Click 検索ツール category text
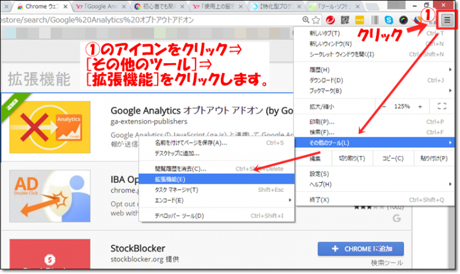The height and width of the screenshot is (274, 460). [387, 263]
